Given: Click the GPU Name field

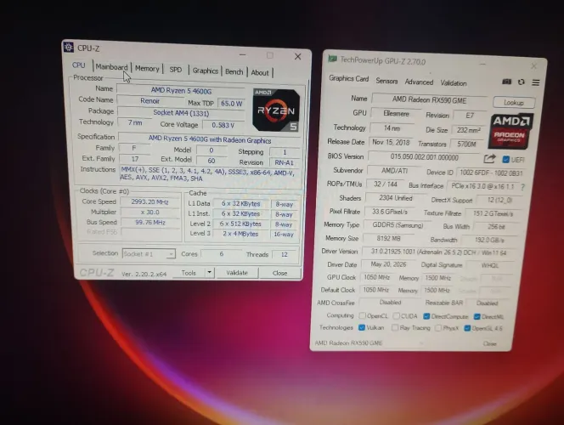Looking at the screenshot, I should coord(429,99).
